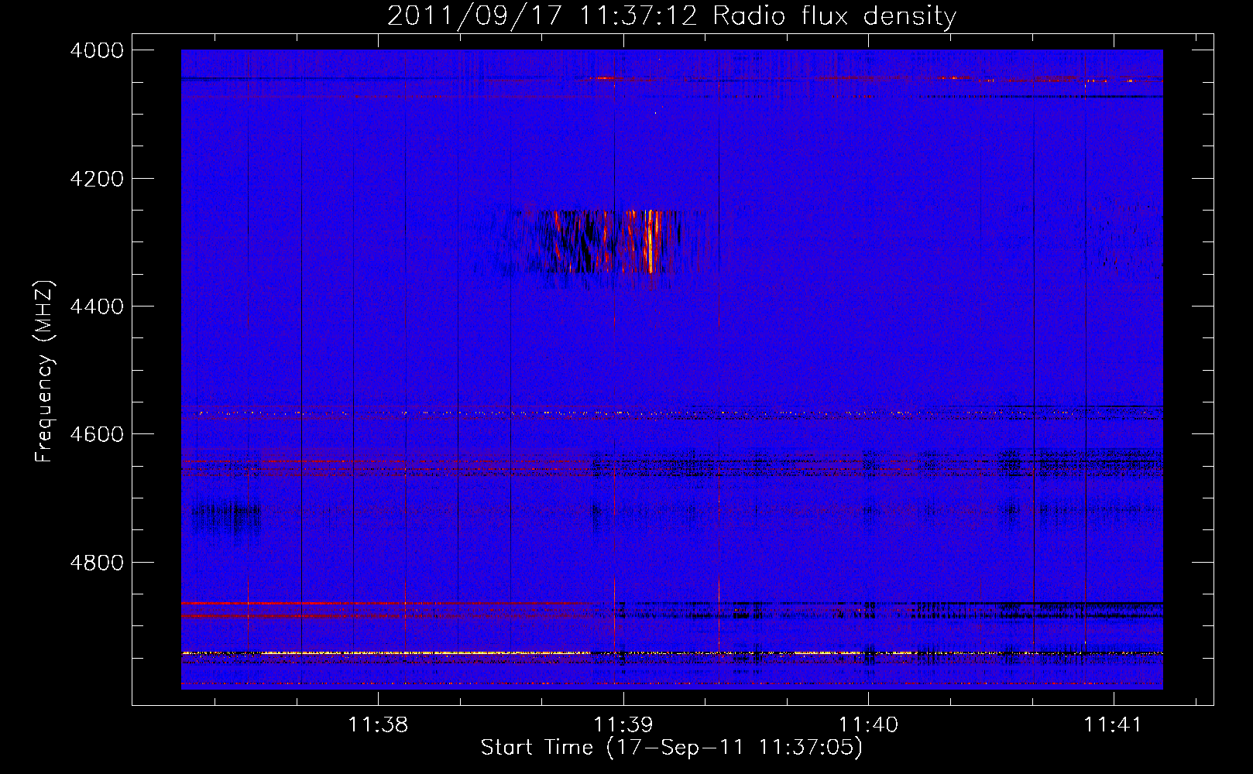This screenshot has height=774, width=1253.
Task: Click the 11:41 time tick label
Action: point(1113,724)
